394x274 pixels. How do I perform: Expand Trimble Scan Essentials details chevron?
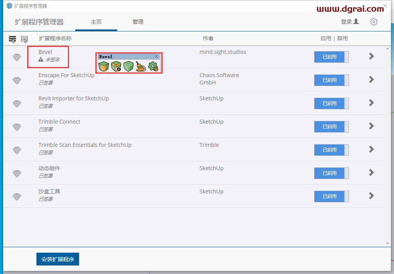pyautogui.click(x=372, y=149)
